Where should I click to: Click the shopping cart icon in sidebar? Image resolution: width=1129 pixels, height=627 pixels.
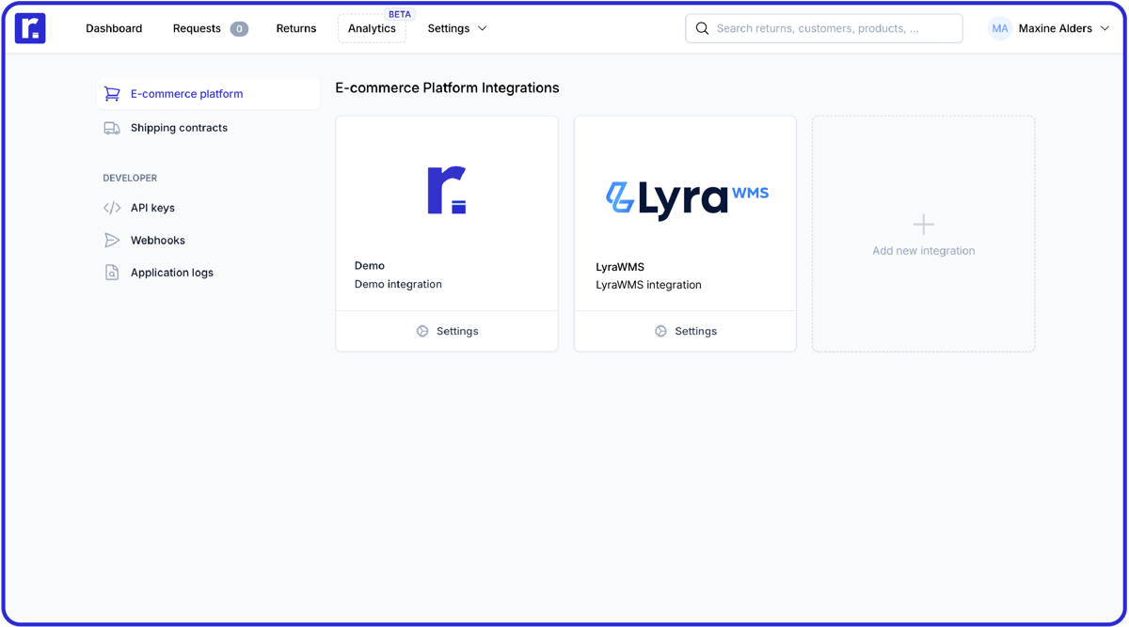pyautogui.click(x=112, y=94)
